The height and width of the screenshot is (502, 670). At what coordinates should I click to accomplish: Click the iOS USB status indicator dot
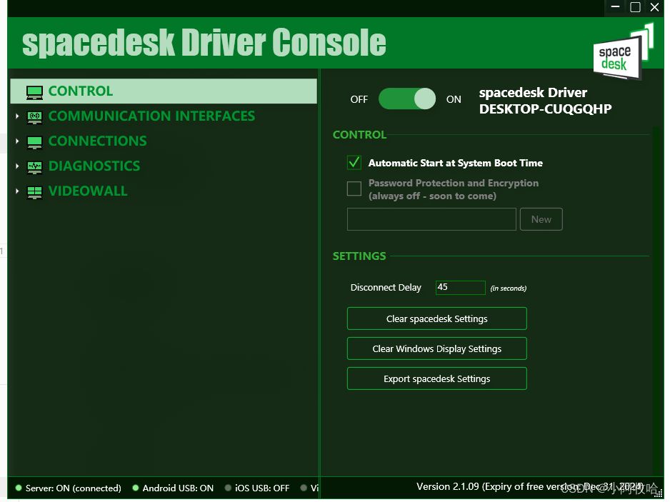coord(228,488)
